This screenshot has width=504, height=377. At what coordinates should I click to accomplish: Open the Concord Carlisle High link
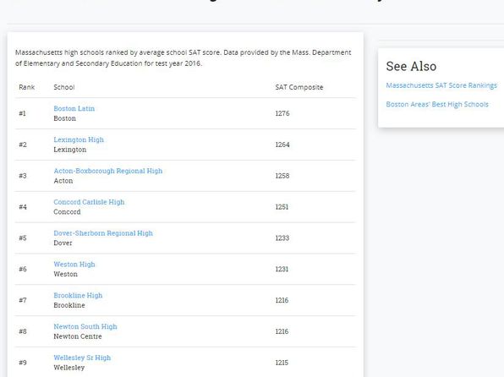pos(89,202)
